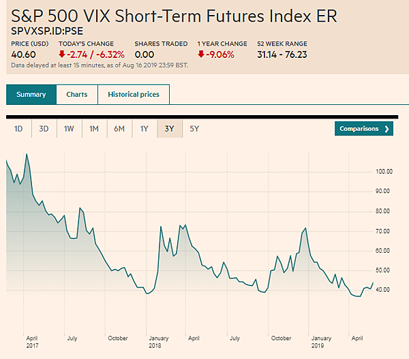Select the 1Y time range

point(145,129)
